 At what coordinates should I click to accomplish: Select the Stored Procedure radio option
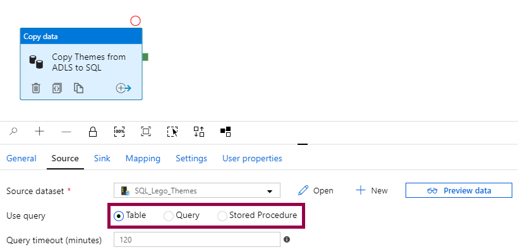point(222,215)
